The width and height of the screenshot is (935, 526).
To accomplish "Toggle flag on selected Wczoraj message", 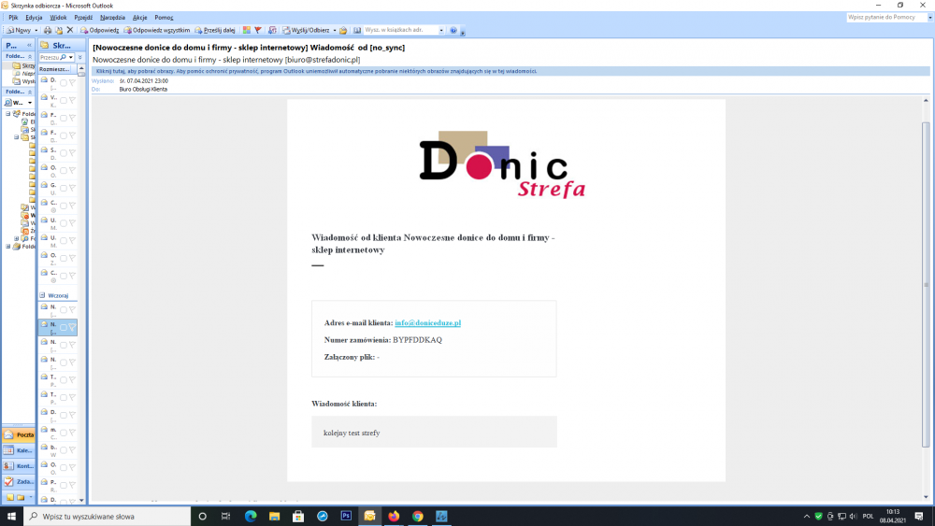I will coord(72,327).
